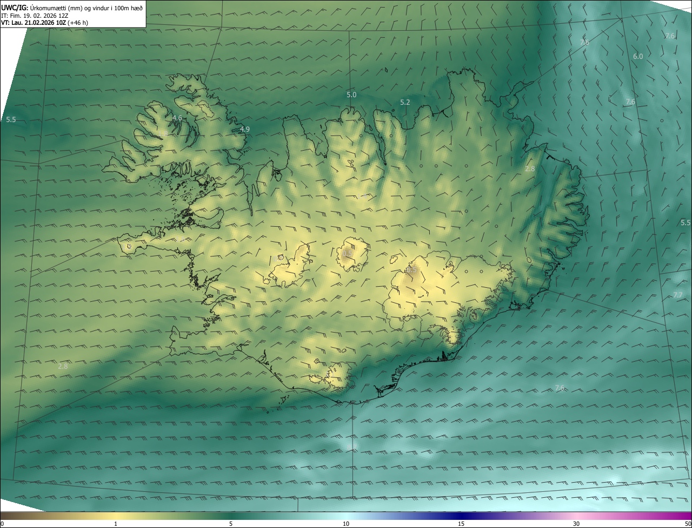Pick the pale yellow colorbar segment above 1

(x=116, y=516)
